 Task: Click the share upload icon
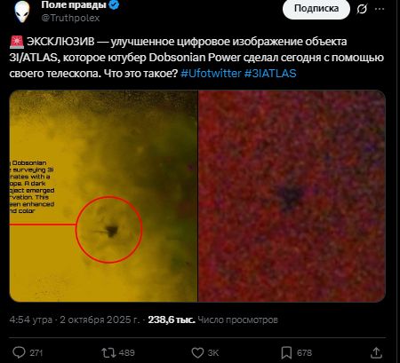[376, 352]
